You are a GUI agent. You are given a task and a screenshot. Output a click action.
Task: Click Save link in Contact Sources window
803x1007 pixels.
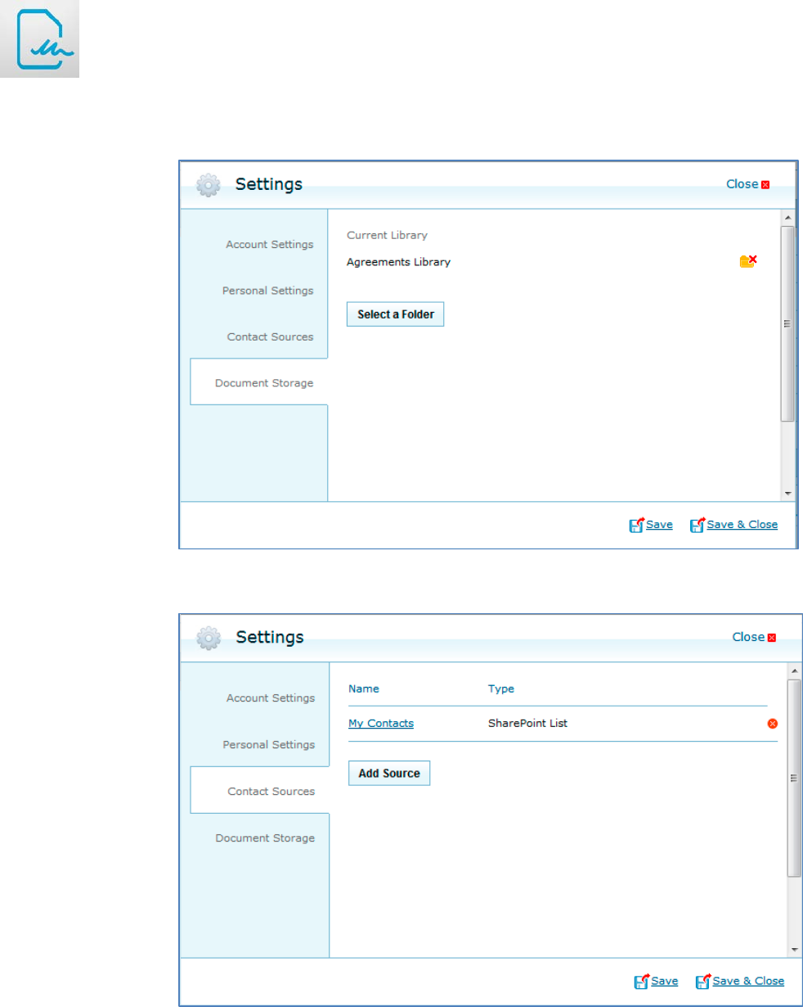pyautogui.click(x=665, y=981)
